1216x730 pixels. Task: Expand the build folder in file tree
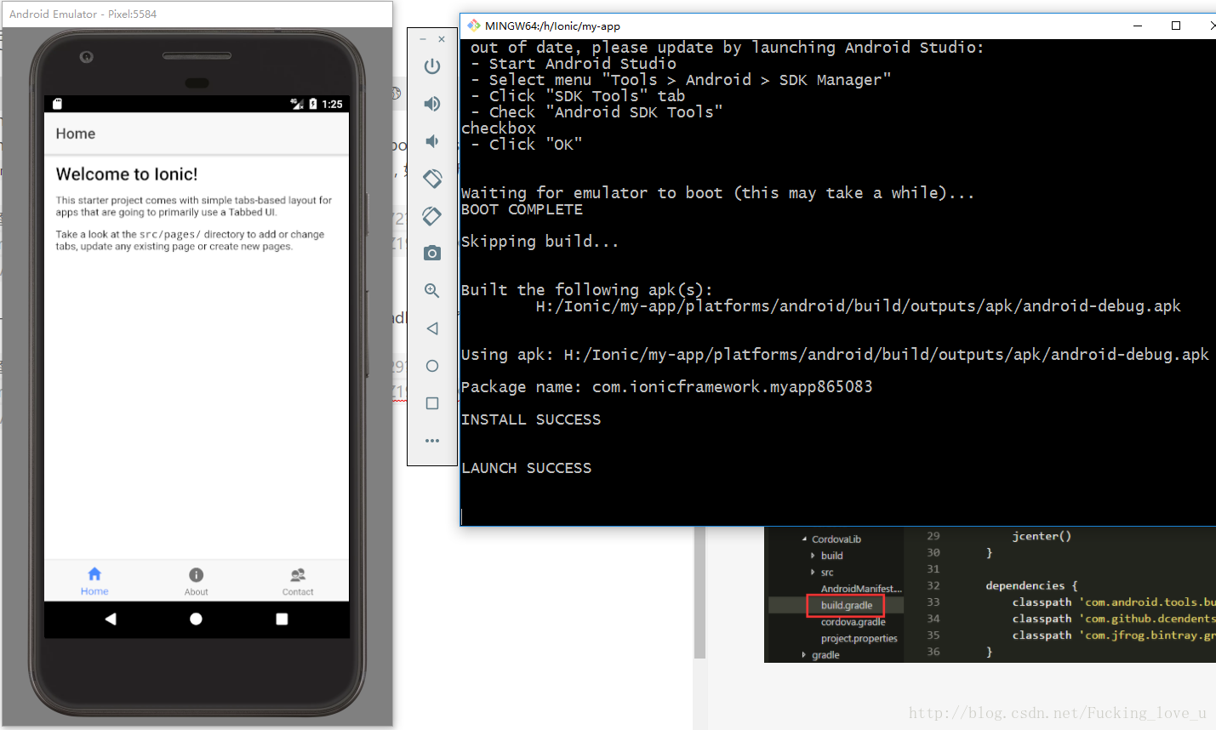pyautogui.click(x=813, y=556)
